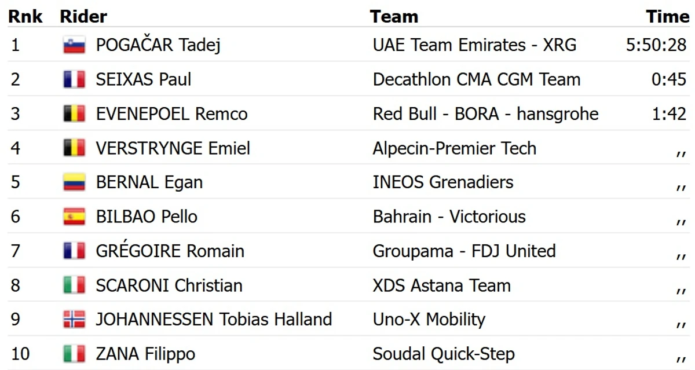The height and width of the screenshot is (370, 695).
Task: Click the Italian flag beside Scaroni
Action: pyautogui.click(x=74, y=285)
